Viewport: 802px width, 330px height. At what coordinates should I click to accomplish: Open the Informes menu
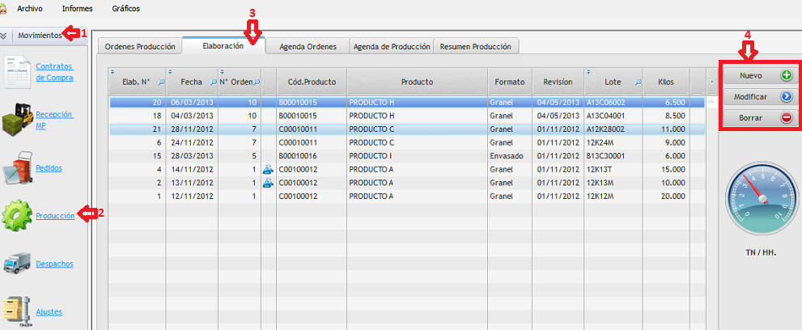point(77,9)
